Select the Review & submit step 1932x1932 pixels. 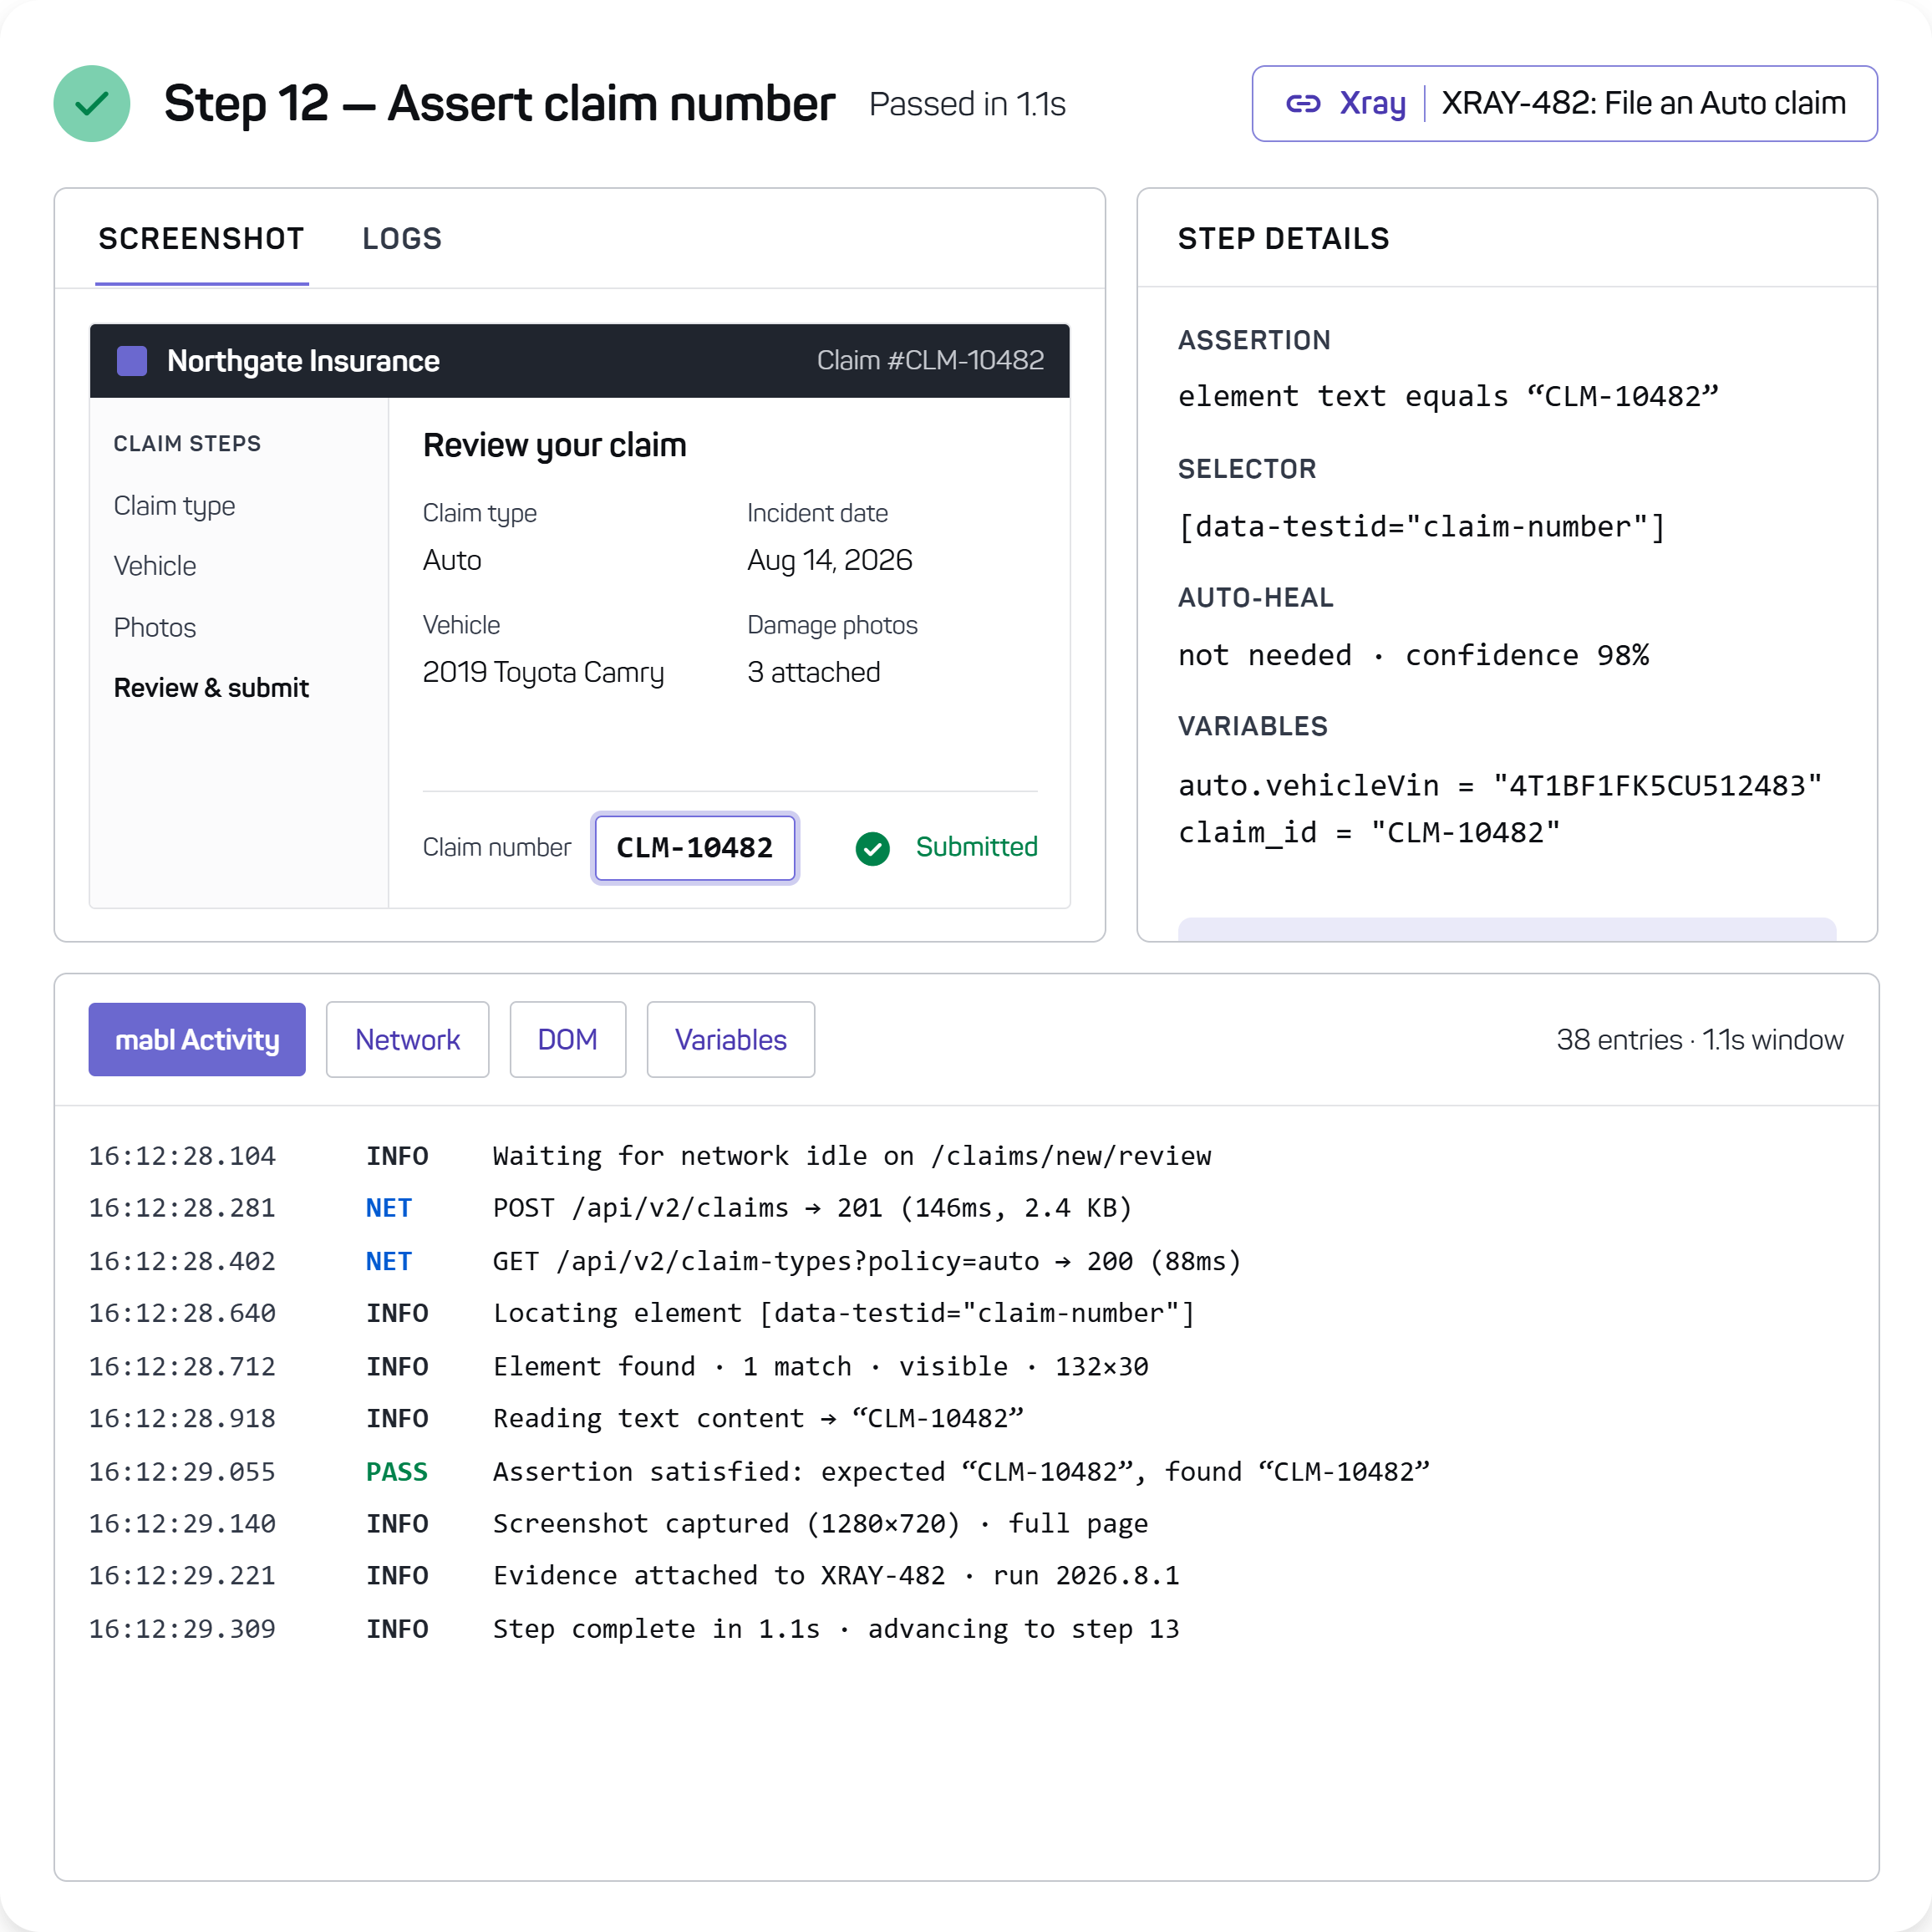pos(211,688)
